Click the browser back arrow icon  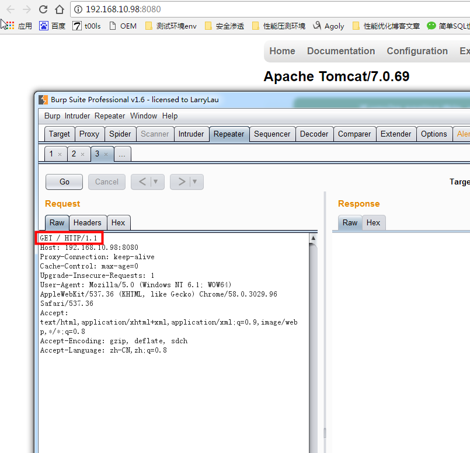[11, 9]
